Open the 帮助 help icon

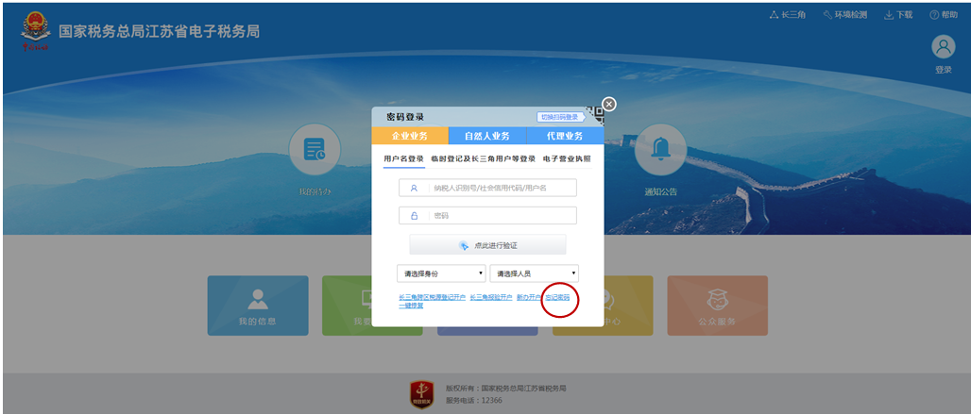click(934, 15)
